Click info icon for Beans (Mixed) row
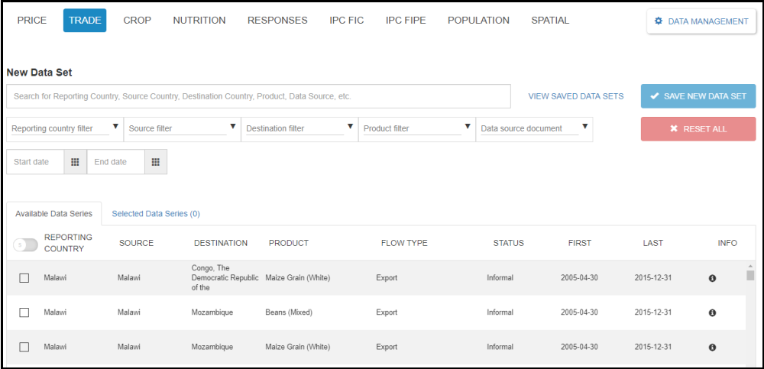The height and width of the screenshot is (369, 764). (712, 312)
